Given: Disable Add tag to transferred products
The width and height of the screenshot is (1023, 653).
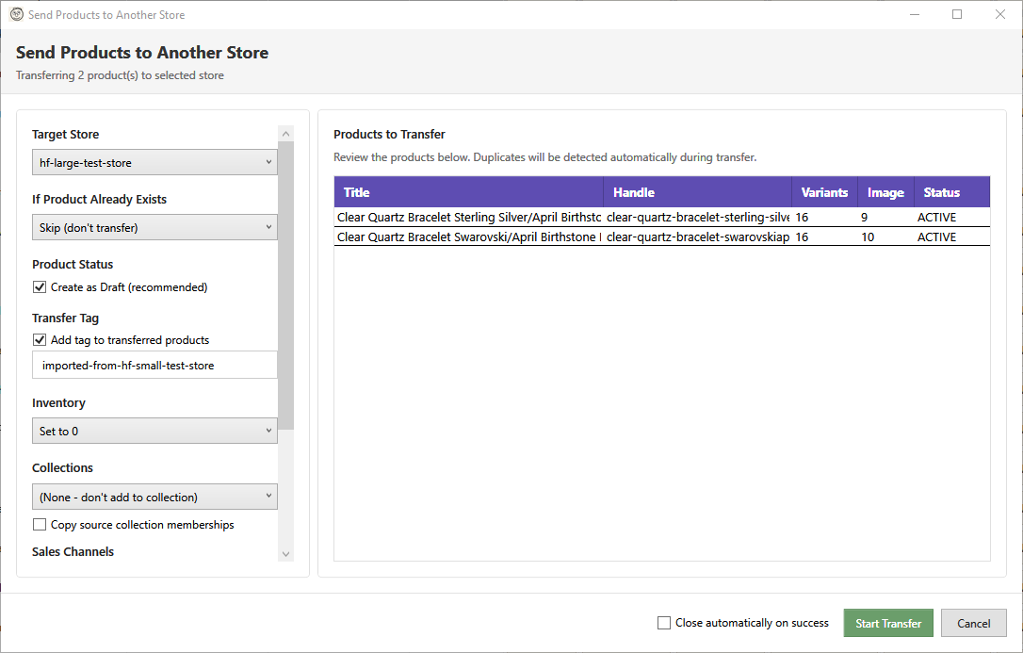Looking at the screenshot, I should tap(39, 339).
